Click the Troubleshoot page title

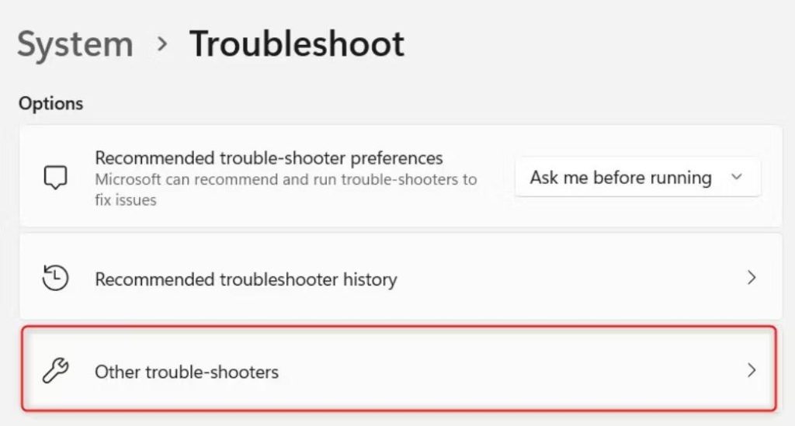(x=297, y=44)
